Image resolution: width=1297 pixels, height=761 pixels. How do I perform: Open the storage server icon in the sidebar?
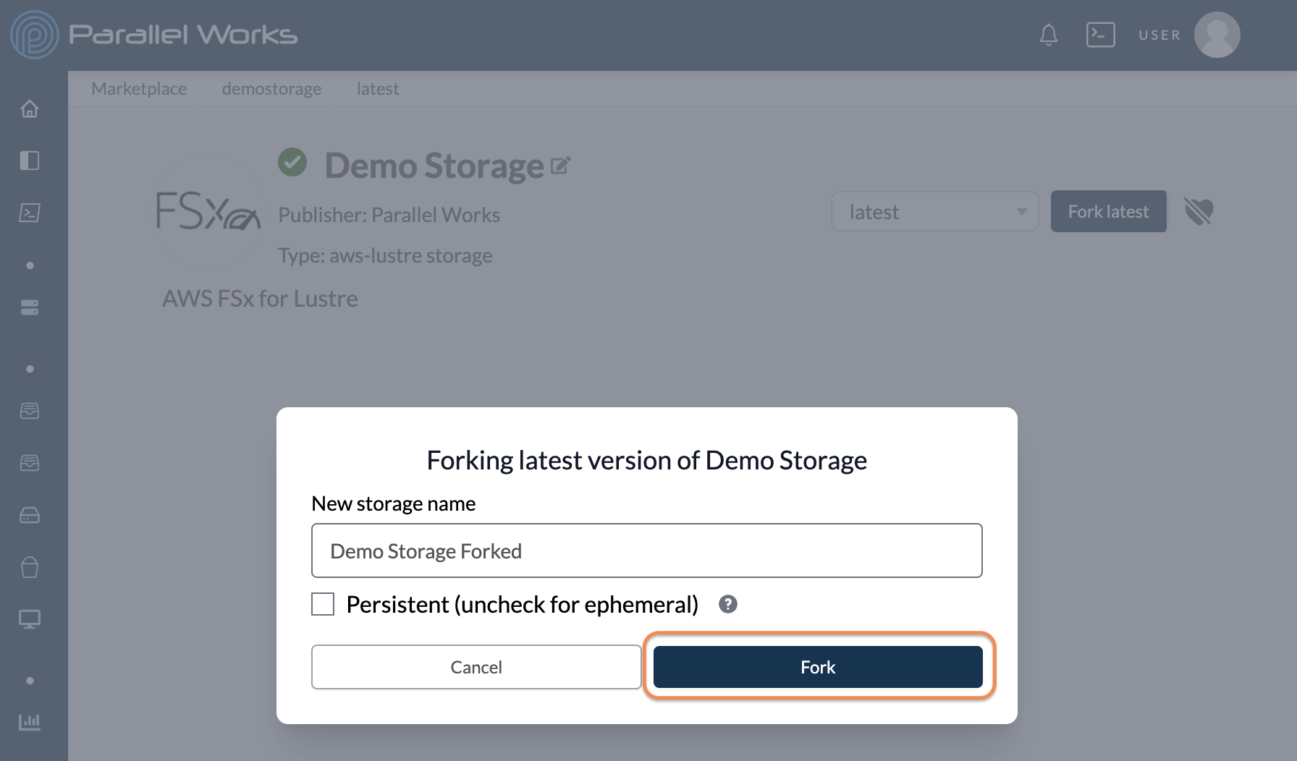(30, 307)
